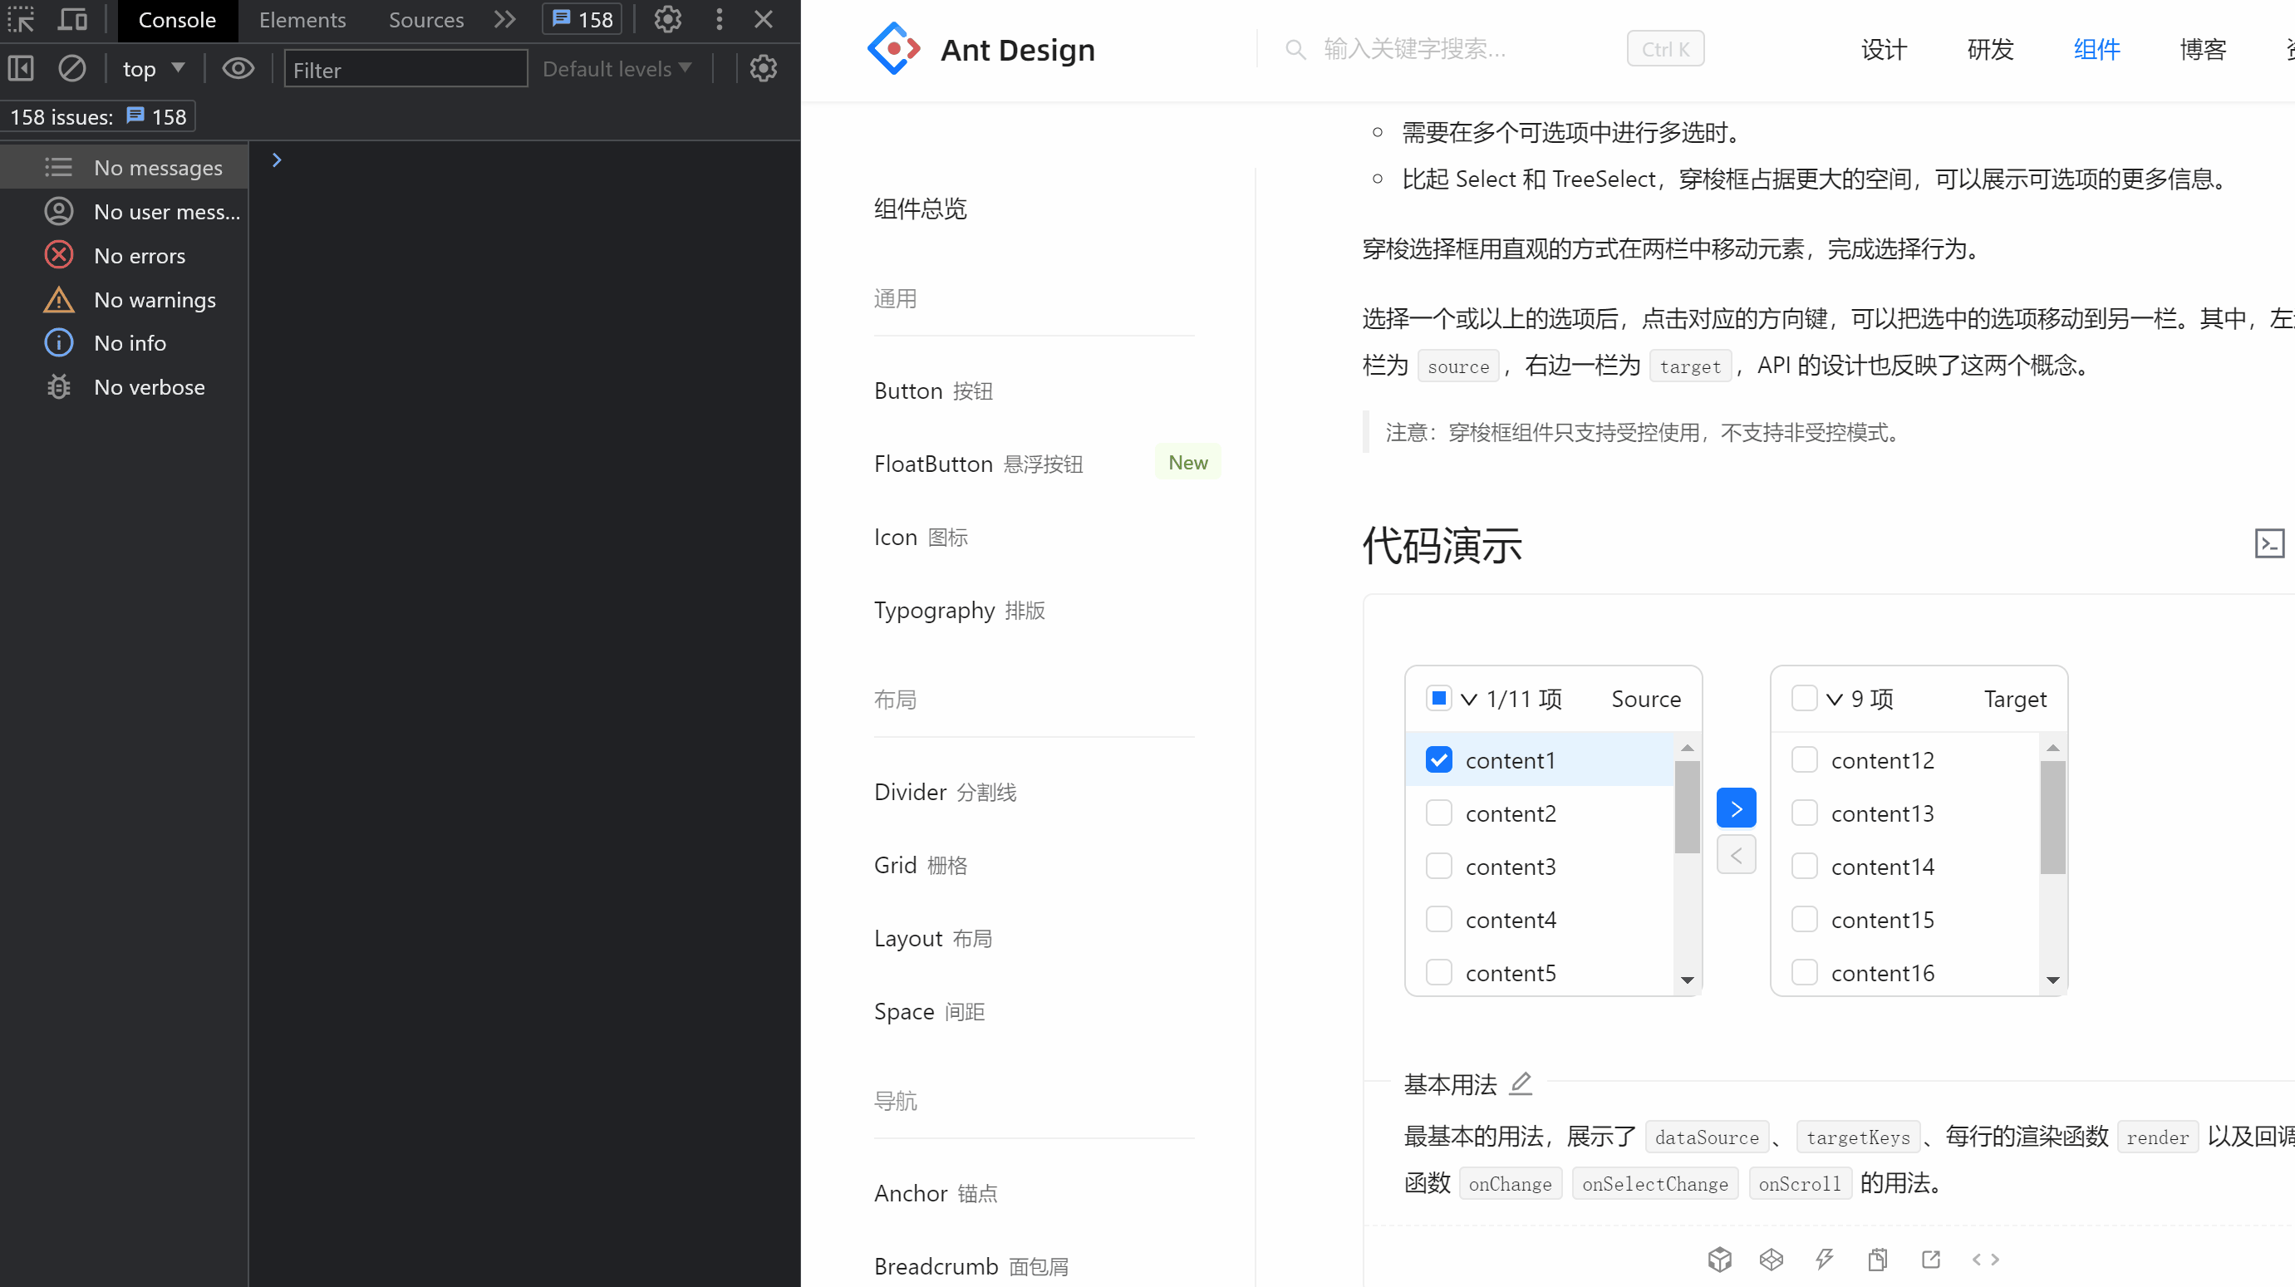Open demo in StackBlitz
This screenshot has width=2295, height=1287.
coord(1825,1260)
